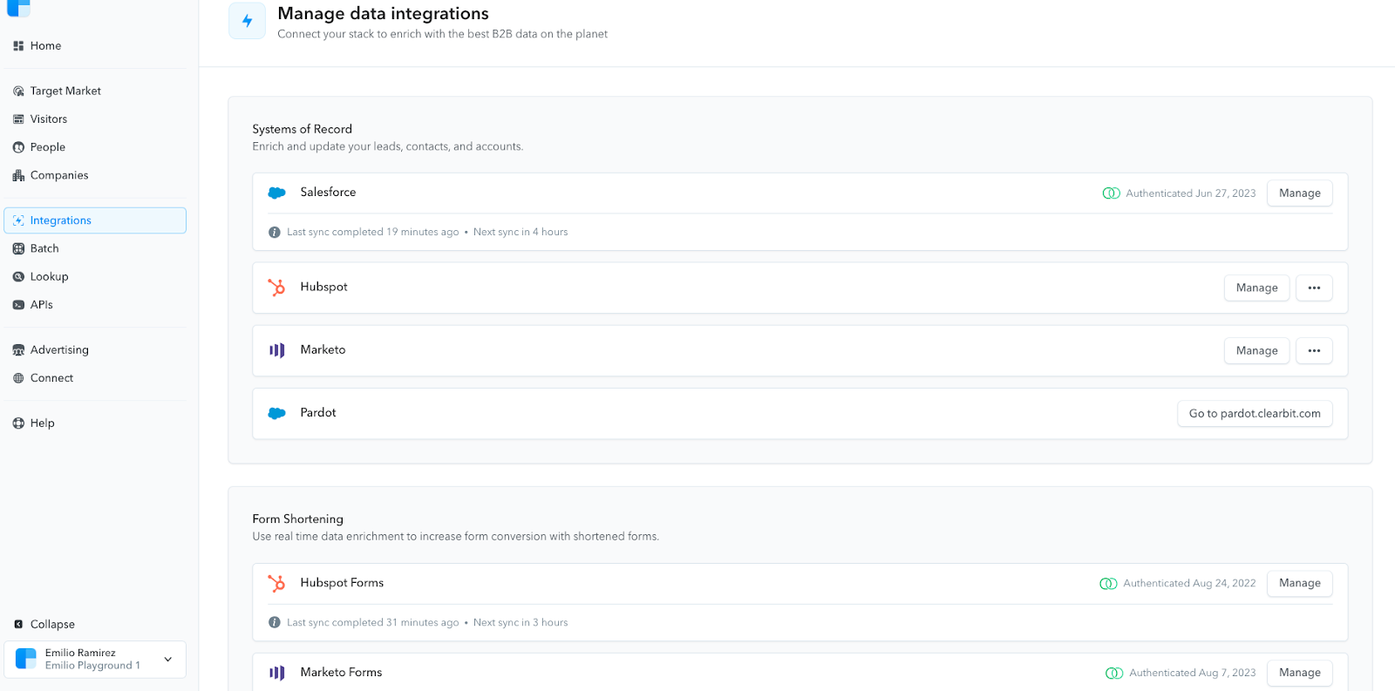Click the Hubspot Forms logo icon
The image size is (1395, 691).
pos(277,583)
